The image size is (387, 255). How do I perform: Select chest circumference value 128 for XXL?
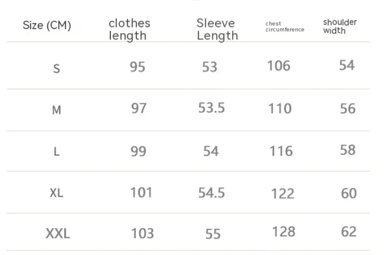(283, 231)
